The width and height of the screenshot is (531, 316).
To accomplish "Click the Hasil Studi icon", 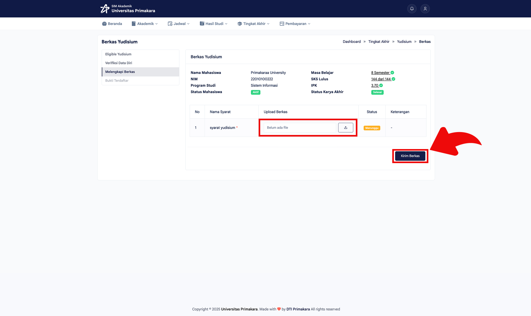I will [202, 24].
